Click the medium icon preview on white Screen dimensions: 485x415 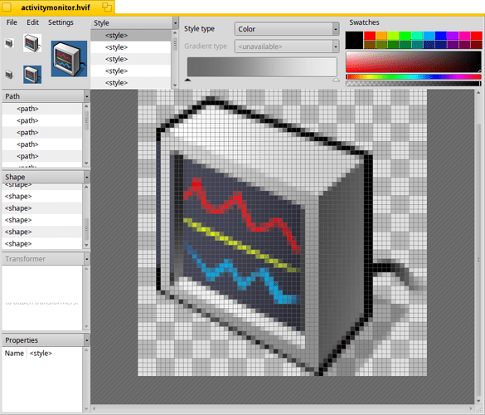[32, 43]
